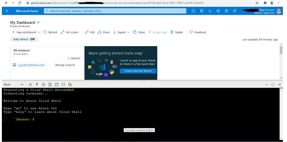Refresh the dashboard
The image size is (287, 142).
point(50,32)
